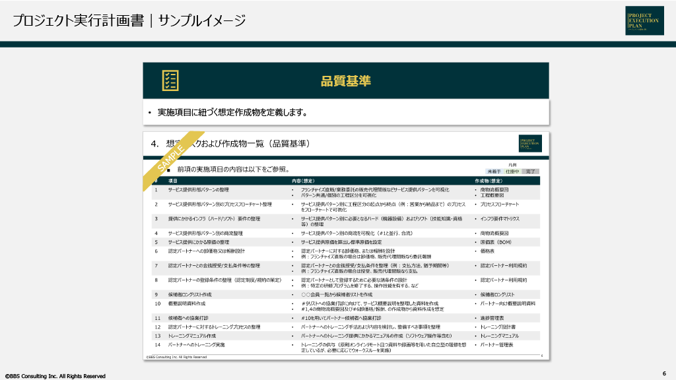Click the Project Execution Plan logo at top right
Screen dimensions: 676x380
point(644,20)
